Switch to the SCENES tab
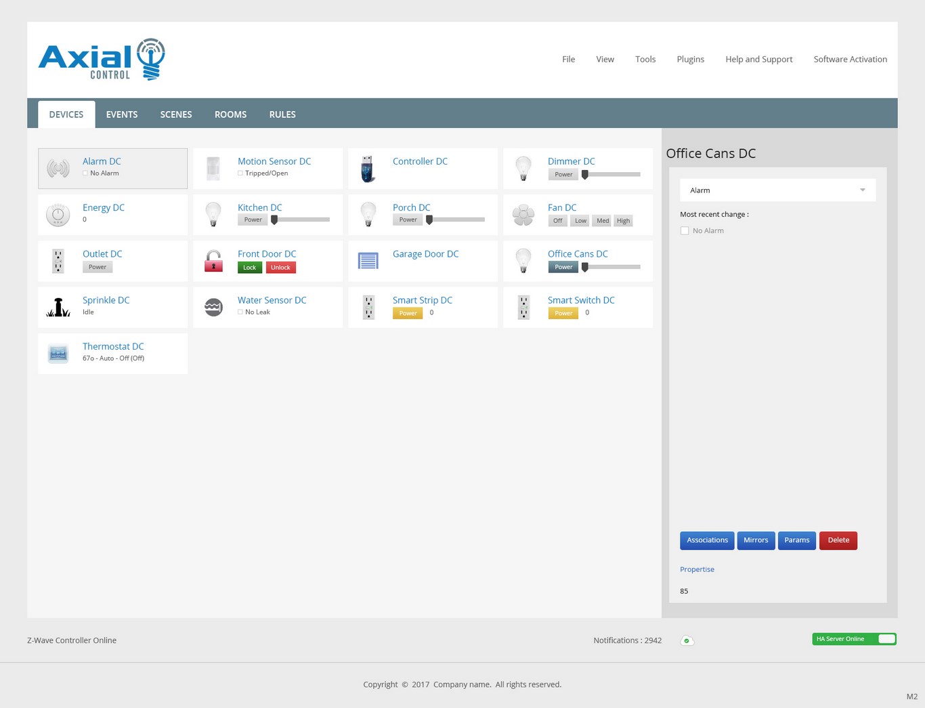This screenshot has width=925, height=708. pyautogui.click(x=176, y=114)
